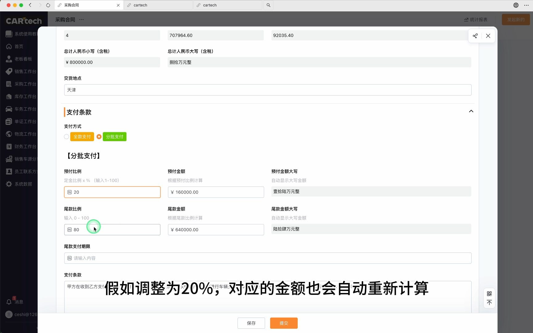This screenshot has height=333, width=533.
Task: Open 系统数据 gear icon in sidebar
Action: (9, 184)
